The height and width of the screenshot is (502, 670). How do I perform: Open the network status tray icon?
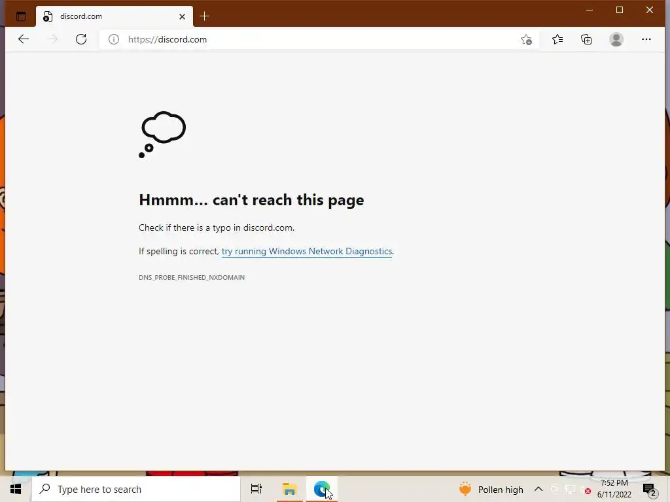pyautogui.click(x=570, y=490)
